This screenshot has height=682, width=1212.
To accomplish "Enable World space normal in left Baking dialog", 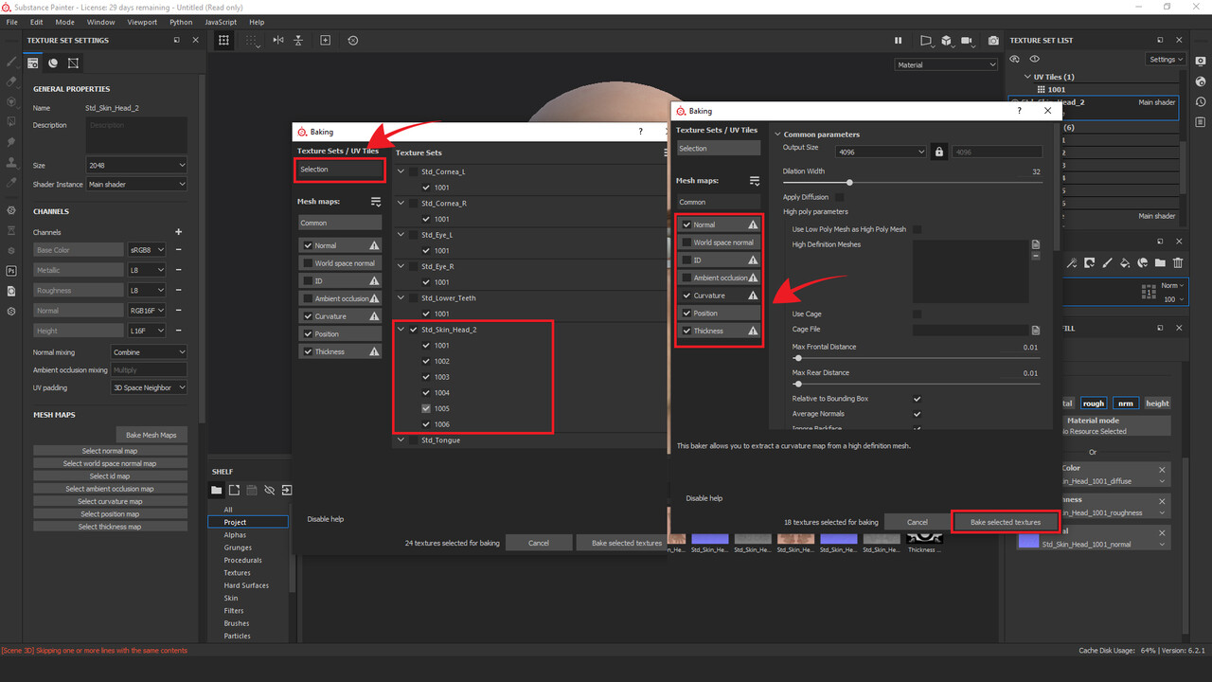I will [308, 263].
